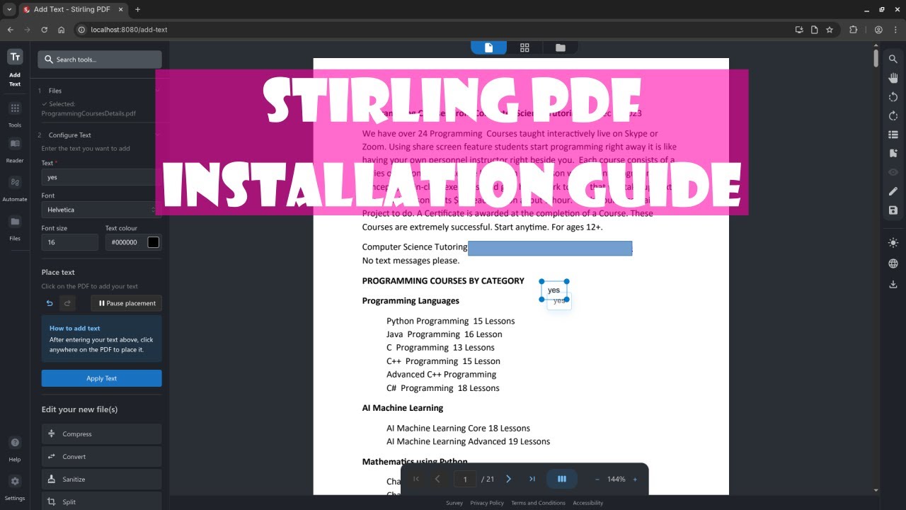This screenshot has height=510, width=906.
Task: Select the Add Text browser tab
Action: coord(72,9)
